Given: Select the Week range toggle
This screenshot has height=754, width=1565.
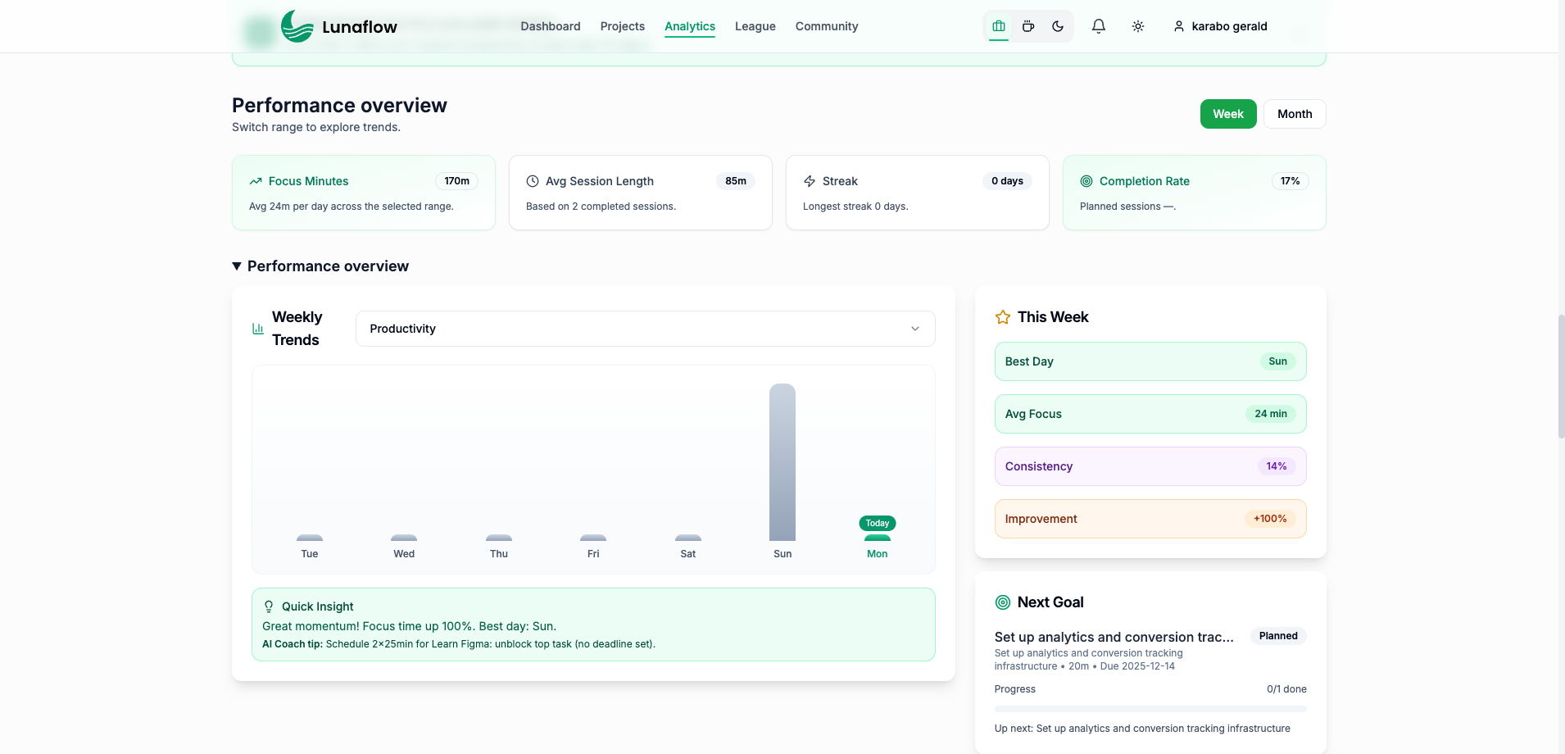Looking at the screenshot, I should 1227,114.
